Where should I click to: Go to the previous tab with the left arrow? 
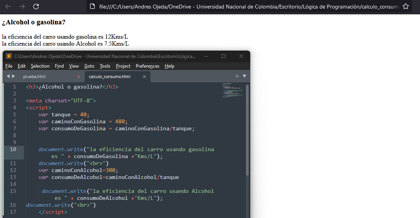tap(8, 76)
